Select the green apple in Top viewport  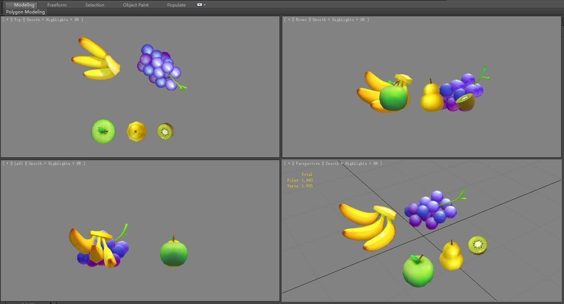(x=103, y=132)
